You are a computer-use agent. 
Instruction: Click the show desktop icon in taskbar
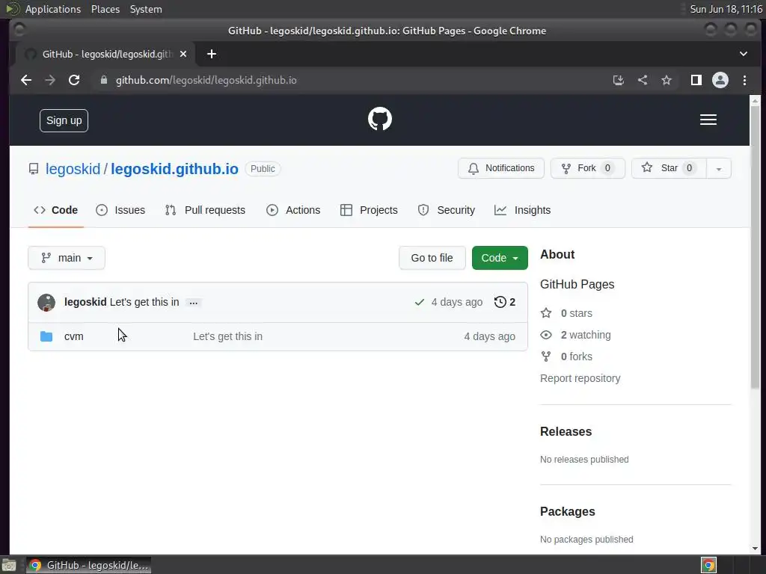9,565
